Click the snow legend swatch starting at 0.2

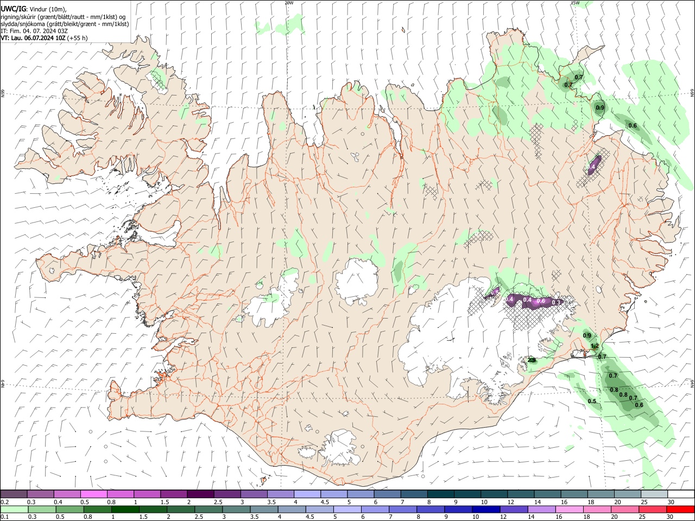[14, 494]
